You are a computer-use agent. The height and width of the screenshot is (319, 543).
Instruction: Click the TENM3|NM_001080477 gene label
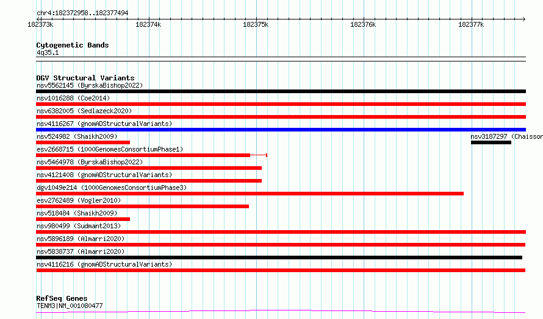click(70, 306)
